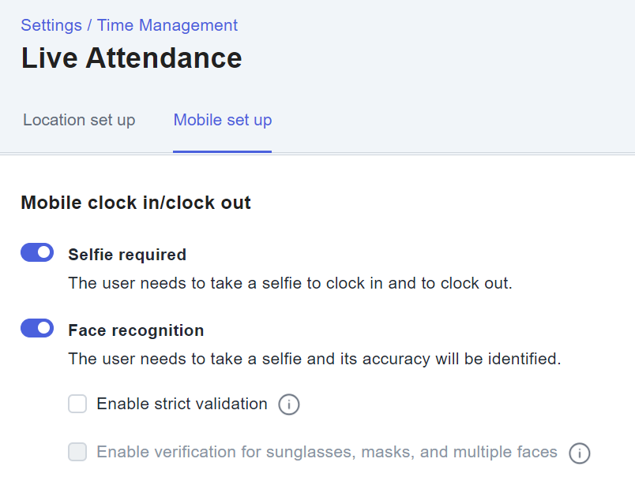Viewport: 635px width, 481px height.
Task: Check the Enable strict validation checkbox
Action: pos(77,404)
